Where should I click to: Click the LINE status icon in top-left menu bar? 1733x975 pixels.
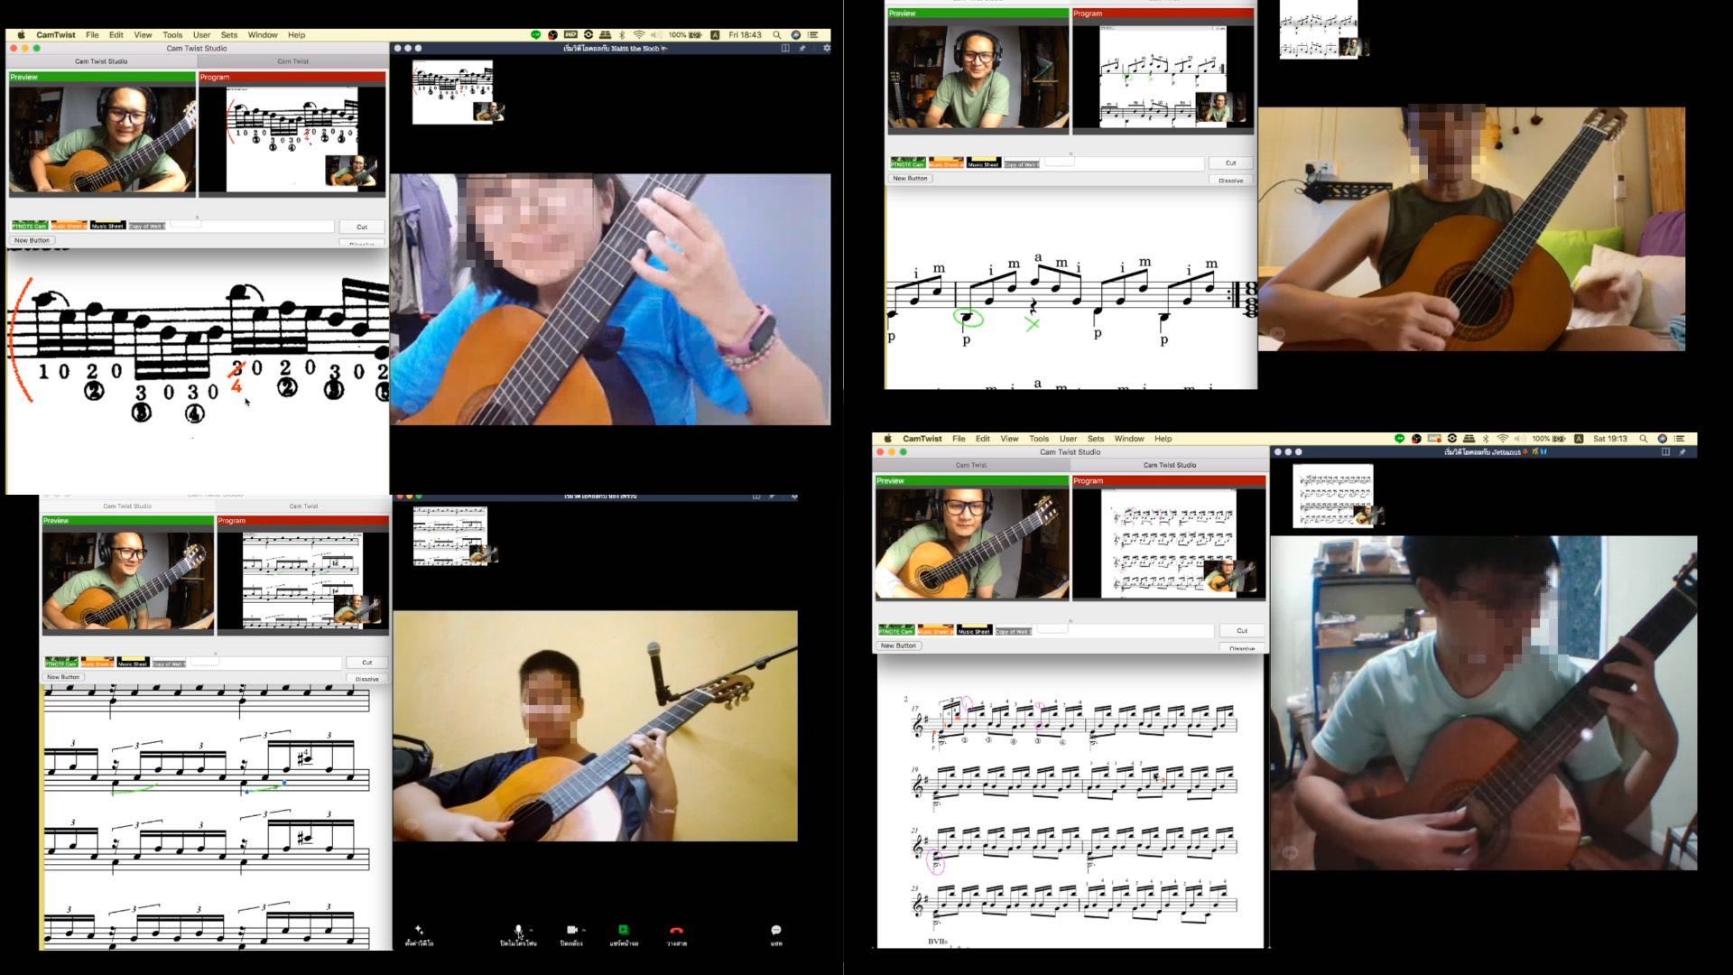click(x=535, y=35)
